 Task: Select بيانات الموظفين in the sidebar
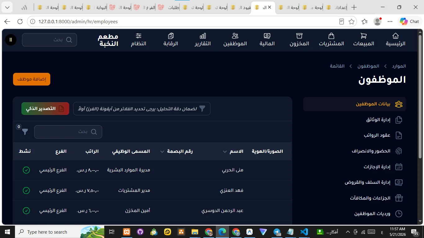click(354, 104)
